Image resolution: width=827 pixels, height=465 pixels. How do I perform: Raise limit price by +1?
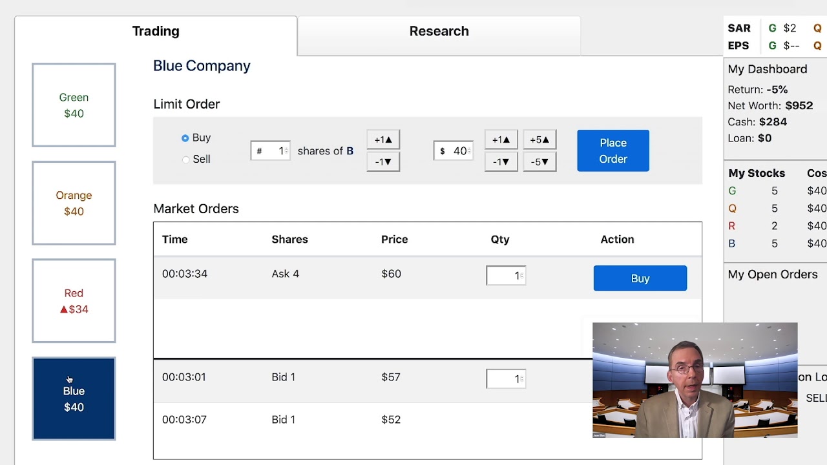(501, 139)
